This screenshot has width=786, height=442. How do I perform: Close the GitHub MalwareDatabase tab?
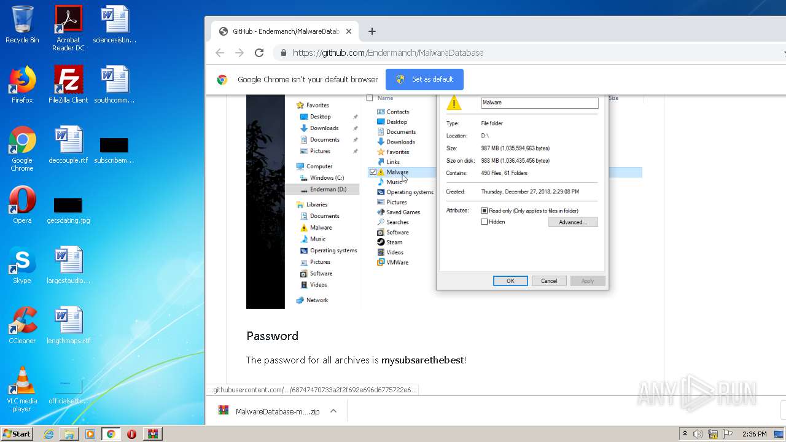point(349,31)
